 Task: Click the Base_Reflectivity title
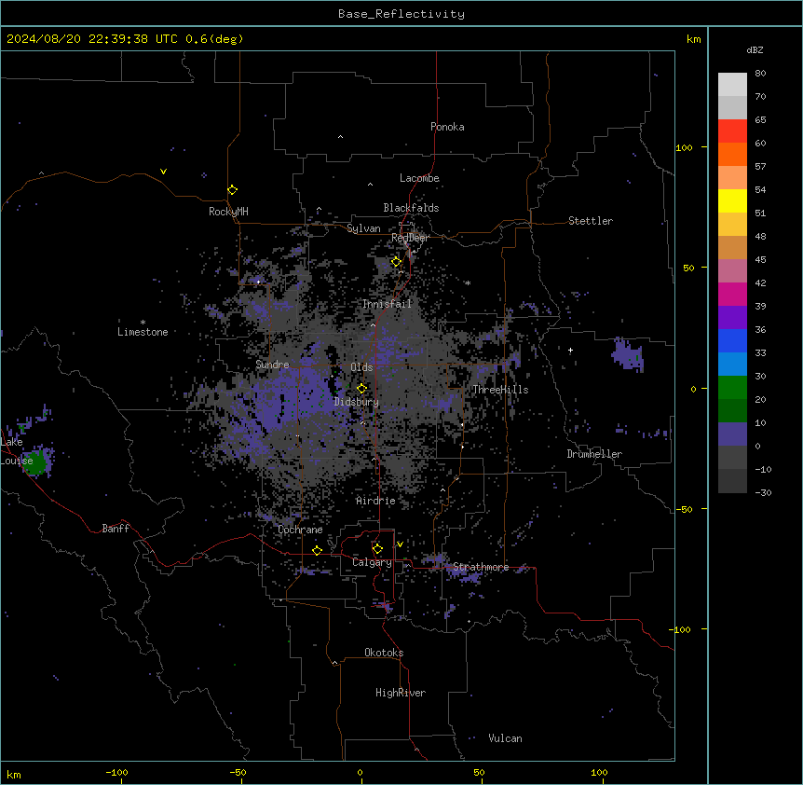(401, 14)
